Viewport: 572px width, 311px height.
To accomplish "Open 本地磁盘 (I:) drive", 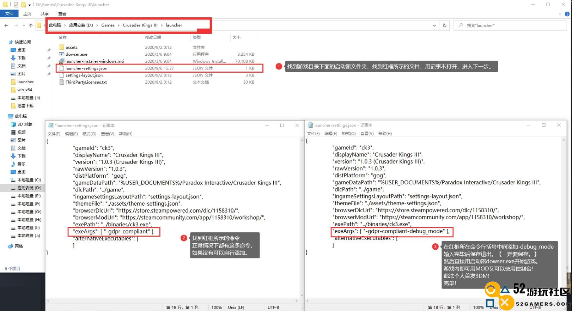I will [29, 228].
